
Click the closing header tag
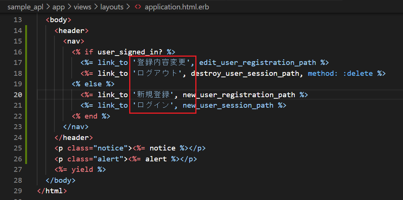tap(74, 138)
